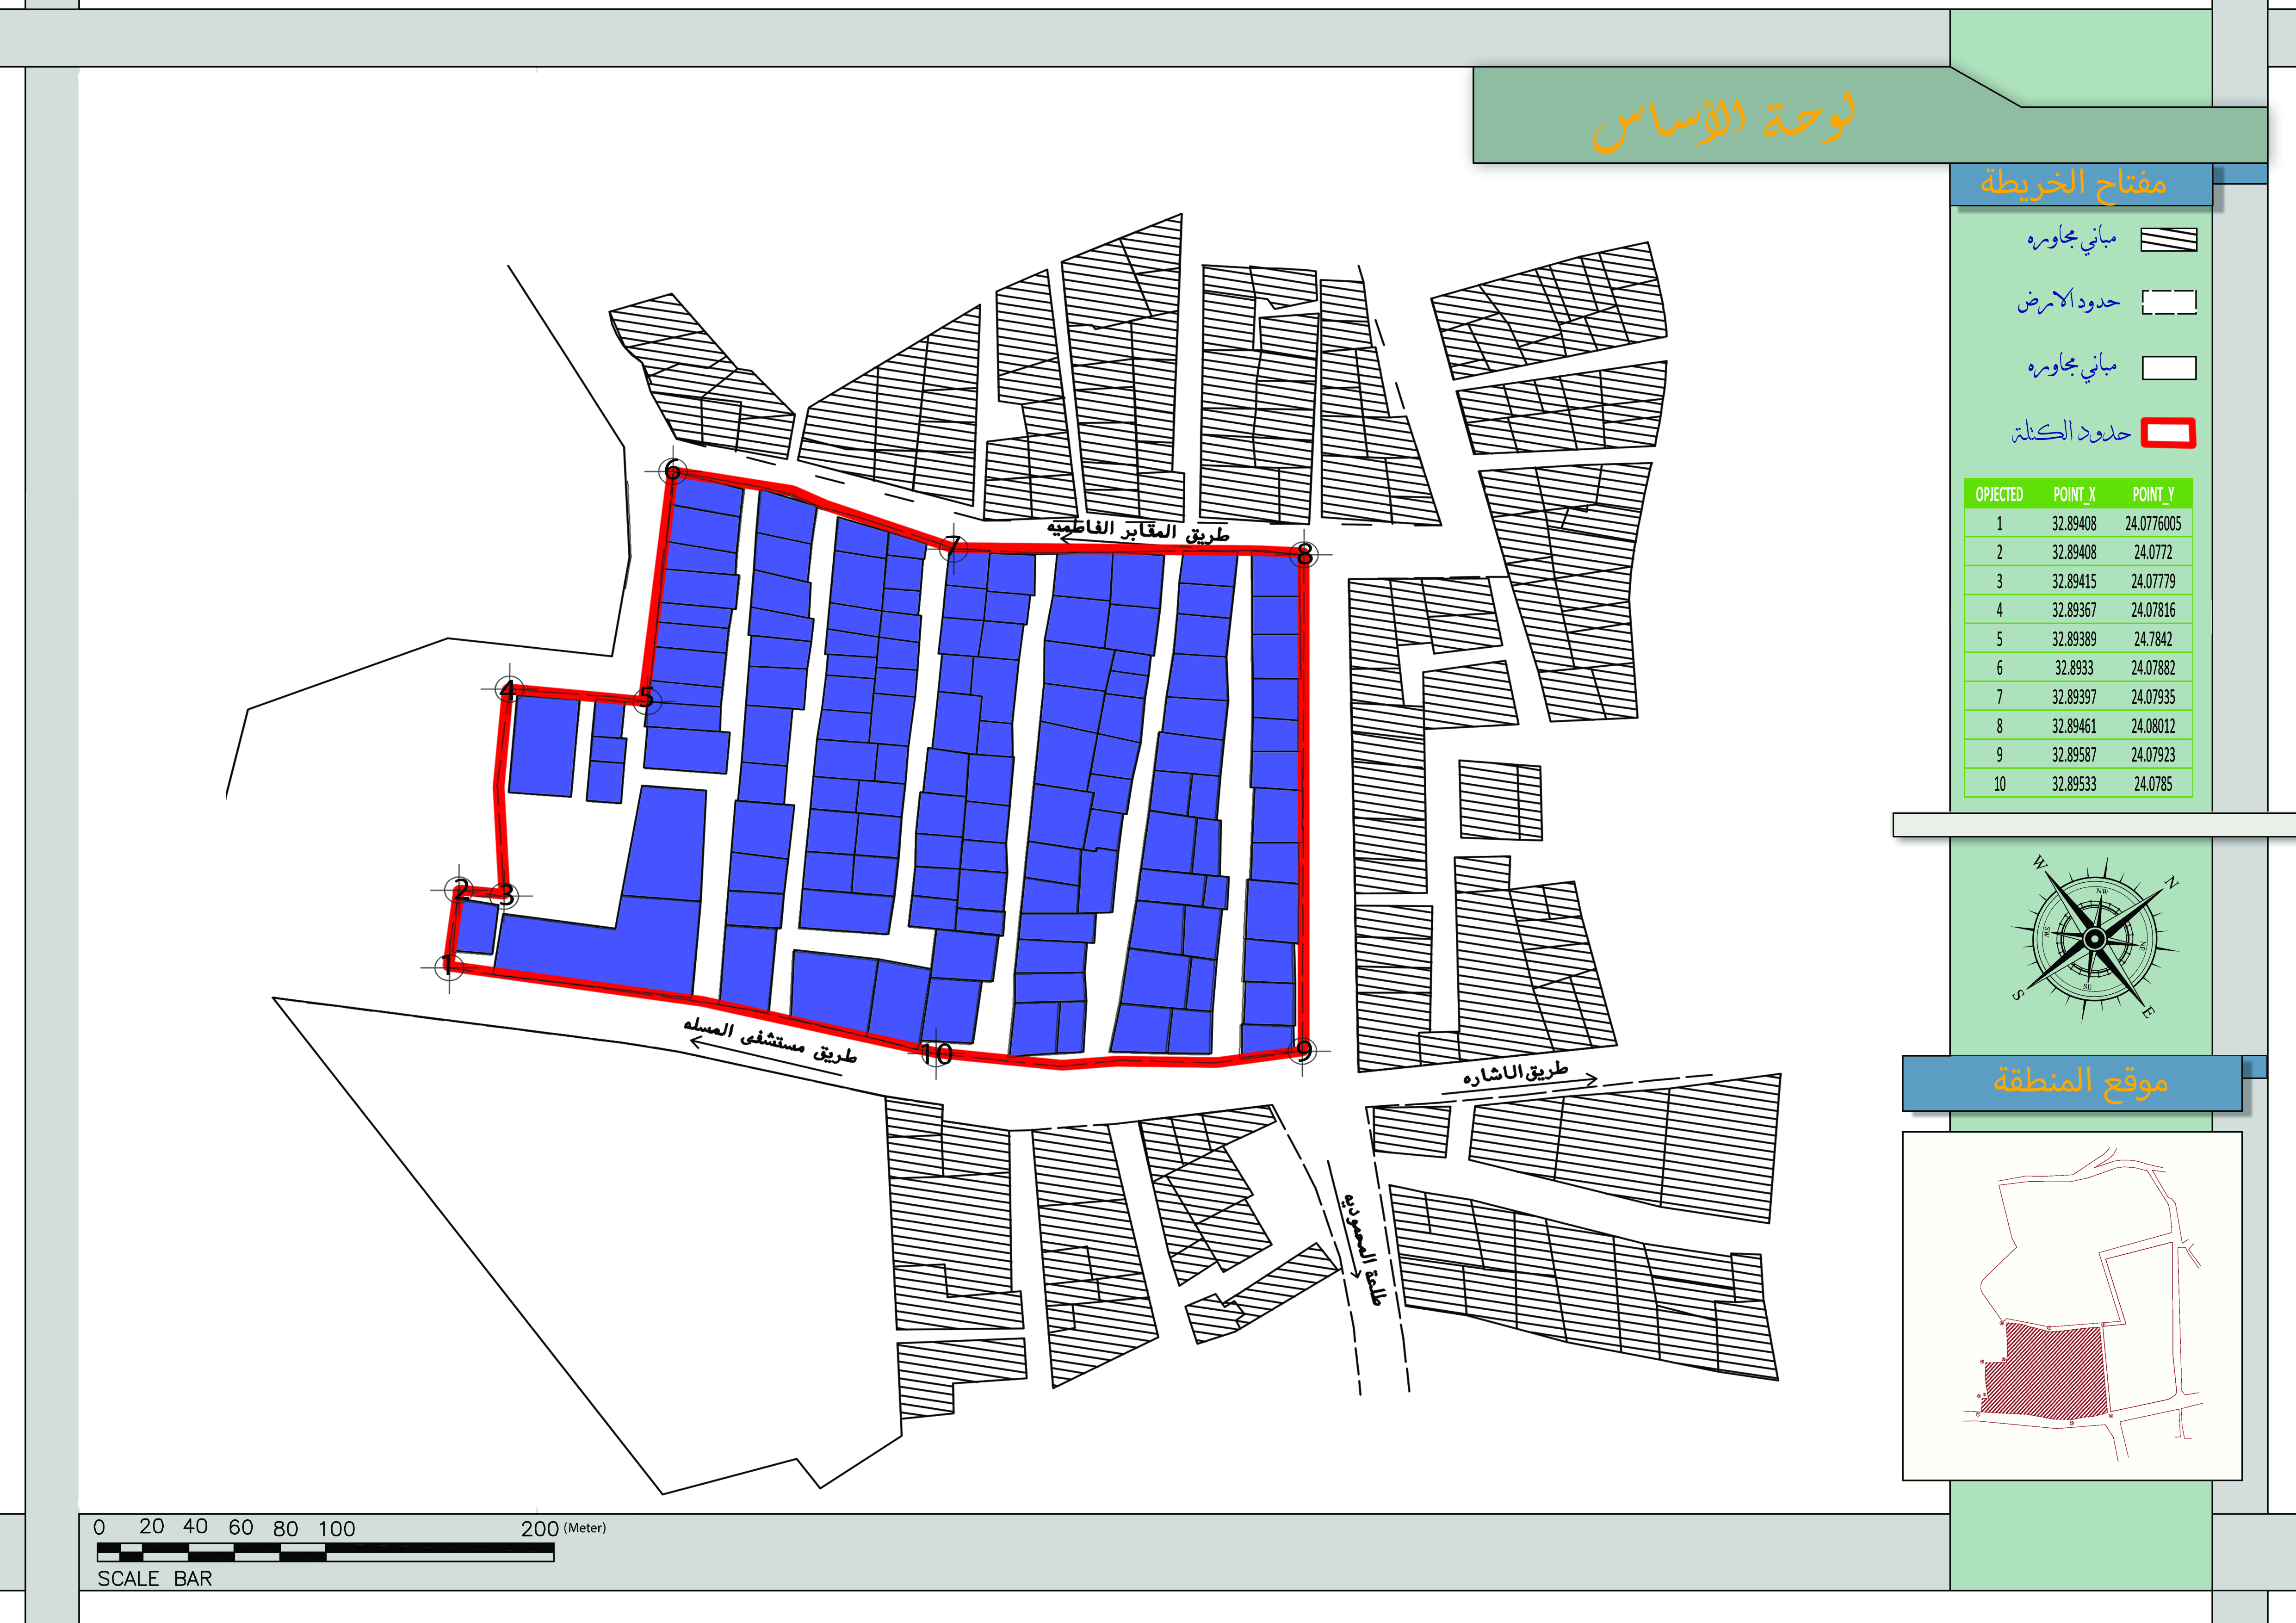
Task: Click the 200 meter scale bar mark
Action: point(540,1528)
